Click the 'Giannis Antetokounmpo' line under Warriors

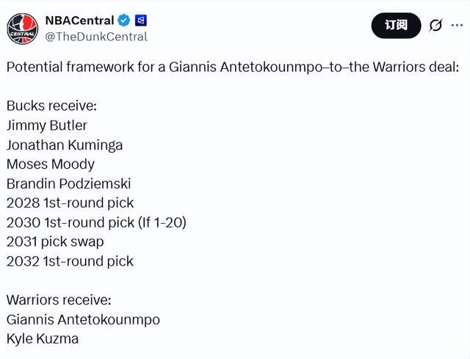(x=83, y=319)
